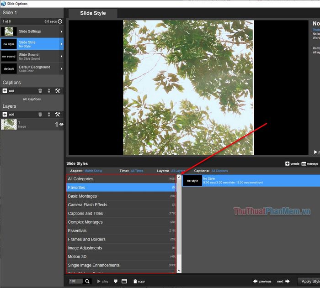Click the zoom percentage field
This screenshot has height=288, width=320.
pos(76,281)
